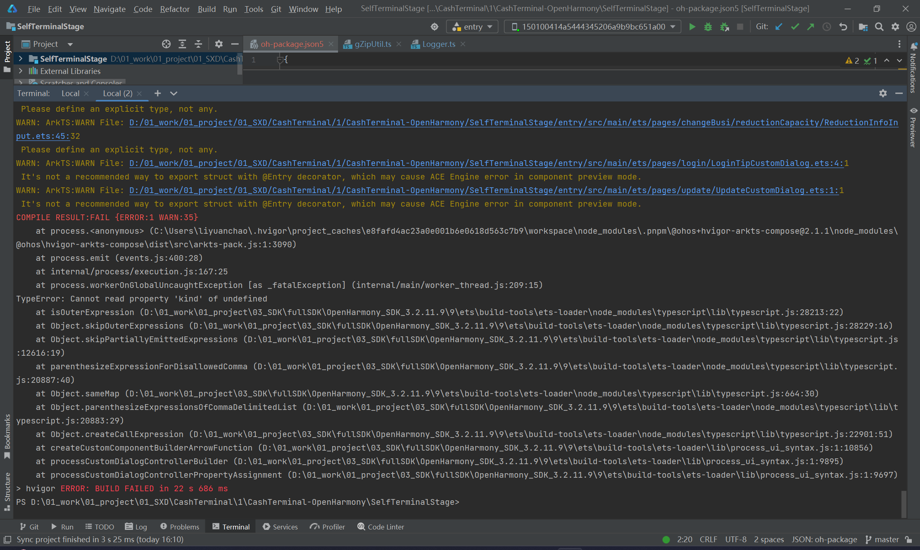Viewport: 920px width, 550px height.
Task: Open Services tool window
Action: coord(281,527)
